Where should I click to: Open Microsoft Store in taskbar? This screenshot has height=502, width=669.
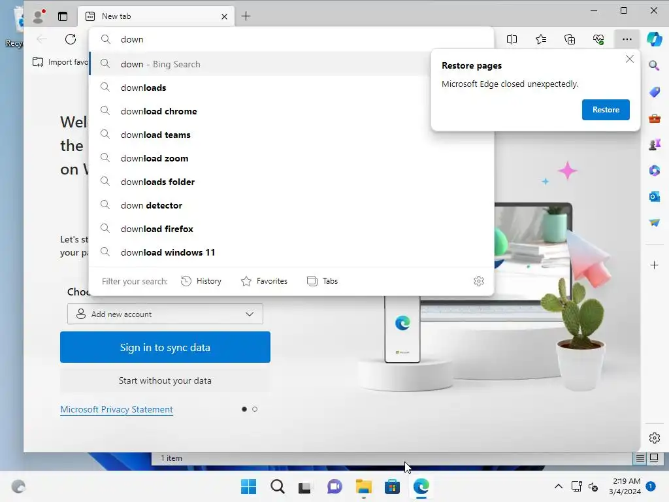point(392,486)
